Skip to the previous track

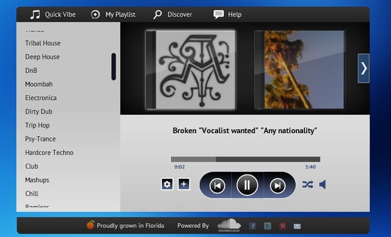click(x=217, y=186)
